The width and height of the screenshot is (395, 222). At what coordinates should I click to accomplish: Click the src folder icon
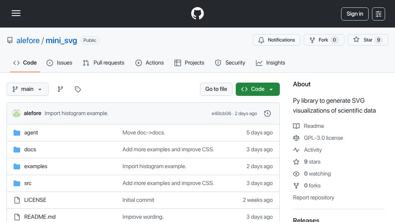click(17, 183)
